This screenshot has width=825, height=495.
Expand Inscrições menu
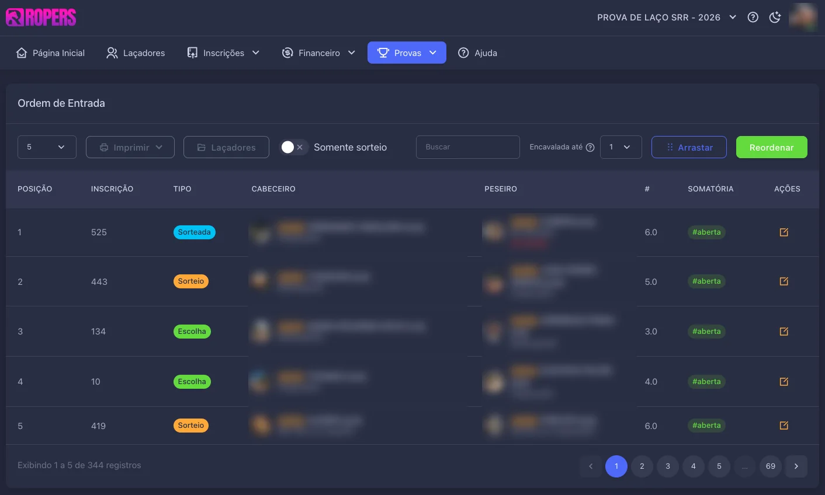[223, 53]
